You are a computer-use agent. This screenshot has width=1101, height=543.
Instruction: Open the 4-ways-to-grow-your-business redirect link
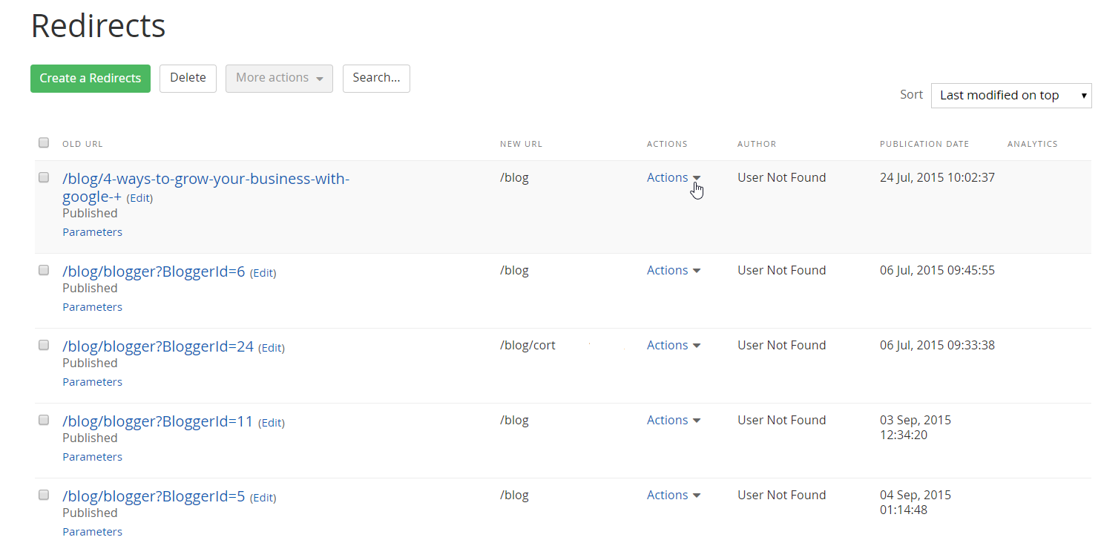206,188
